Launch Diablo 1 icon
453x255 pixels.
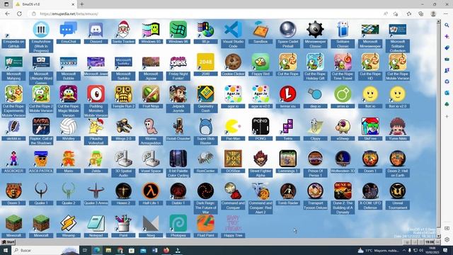pos(178,191)
